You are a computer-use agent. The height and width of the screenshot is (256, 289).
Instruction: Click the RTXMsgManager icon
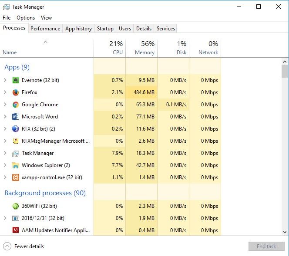[x=16, y=141]
